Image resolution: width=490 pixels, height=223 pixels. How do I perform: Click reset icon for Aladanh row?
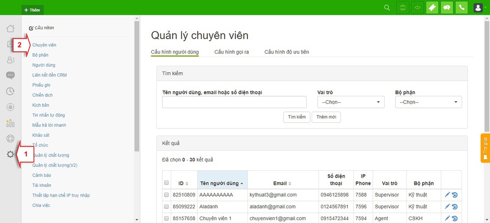(455, 206)
